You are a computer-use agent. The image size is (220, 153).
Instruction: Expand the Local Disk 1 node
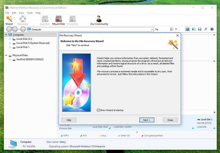click(10, 47)
